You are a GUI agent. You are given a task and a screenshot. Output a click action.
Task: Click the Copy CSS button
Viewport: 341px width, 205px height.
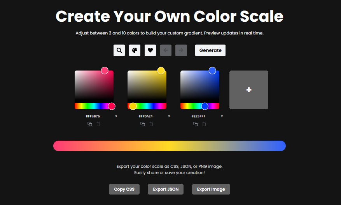124,189
